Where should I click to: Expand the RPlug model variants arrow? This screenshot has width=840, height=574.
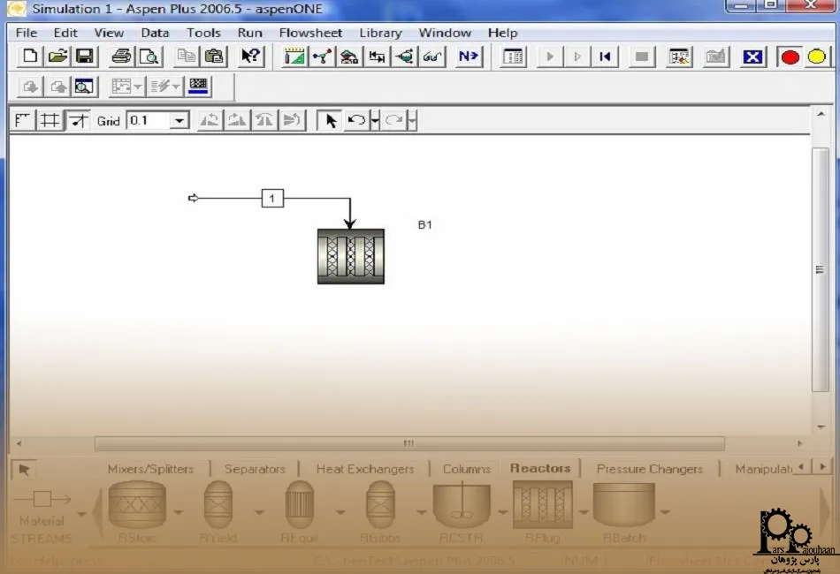pyautogui.click(x=584, y=512)
